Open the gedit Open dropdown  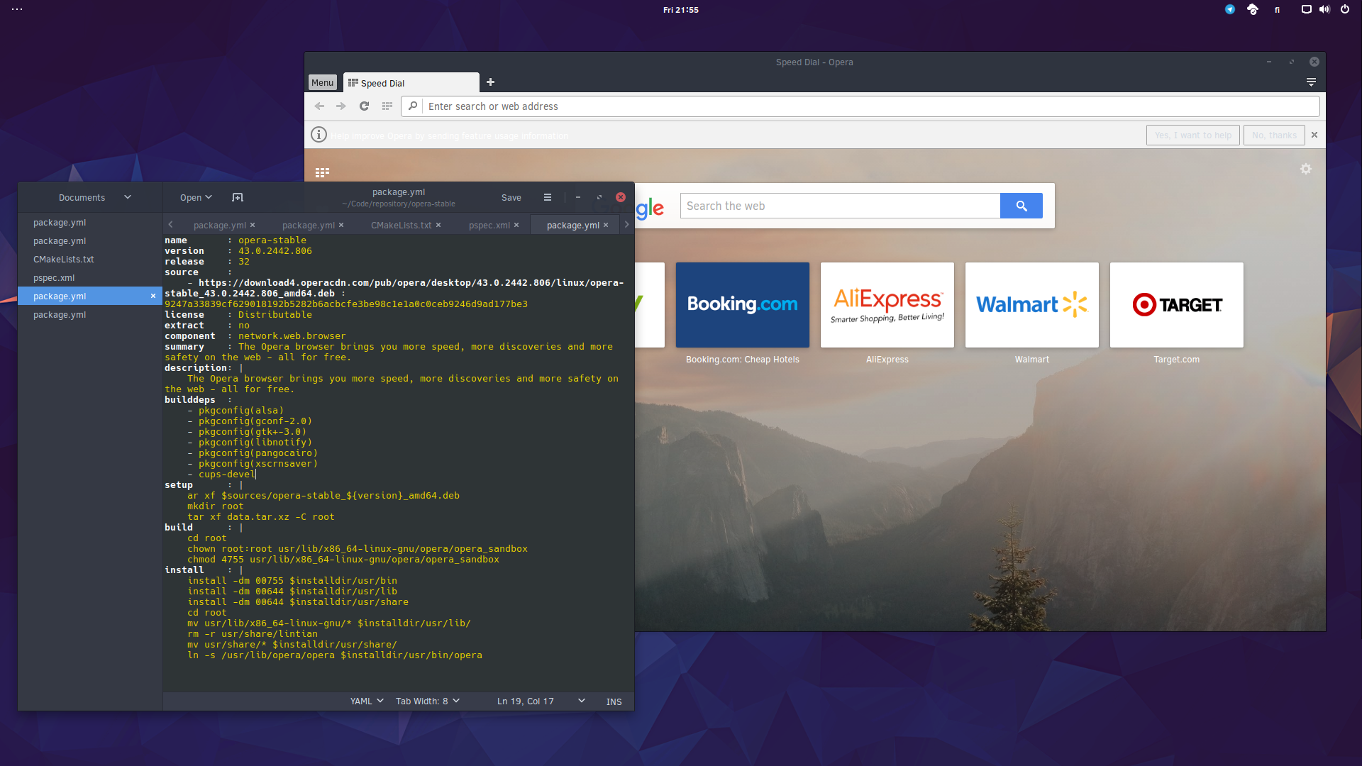pos(196,197)
